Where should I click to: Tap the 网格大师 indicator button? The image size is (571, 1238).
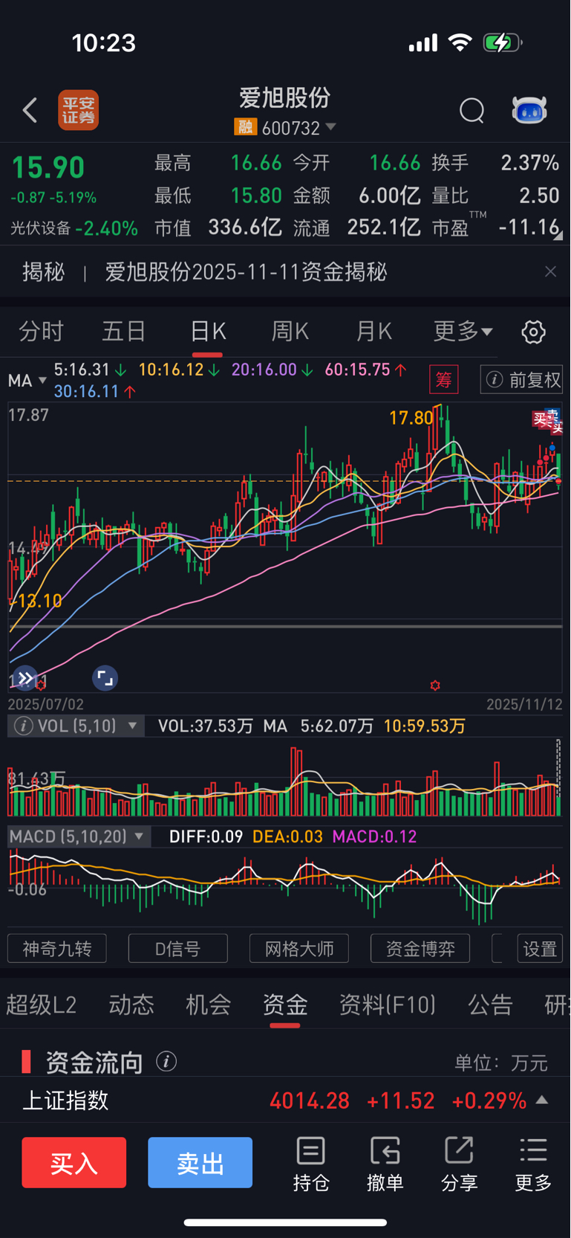click(299, 949)
